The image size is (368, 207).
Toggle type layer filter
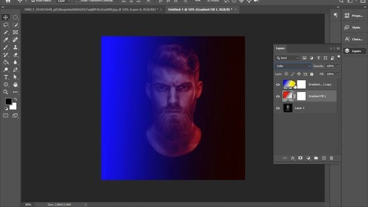point(319,58)
